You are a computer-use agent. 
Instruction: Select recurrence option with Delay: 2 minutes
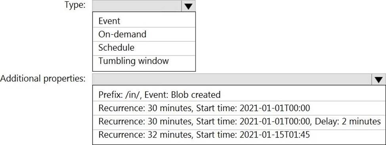pos(239,122)
